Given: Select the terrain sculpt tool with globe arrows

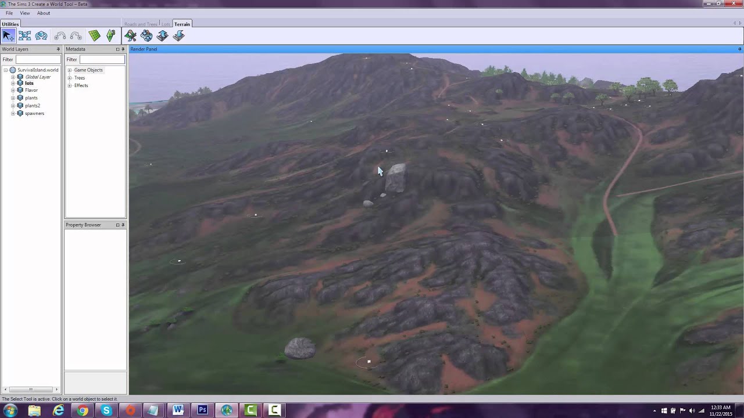Looking at the screenshot, I should click(146, 36).
